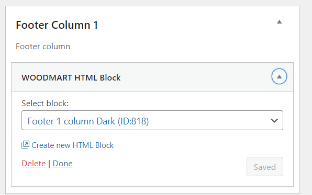
Task: Click the Footer Column 1 heading
Action: coord(57,25)
